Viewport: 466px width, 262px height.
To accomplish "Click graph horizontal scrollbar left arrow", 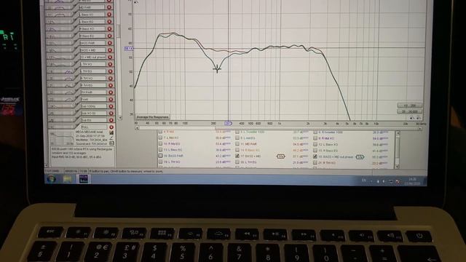I will pos(137,128).
